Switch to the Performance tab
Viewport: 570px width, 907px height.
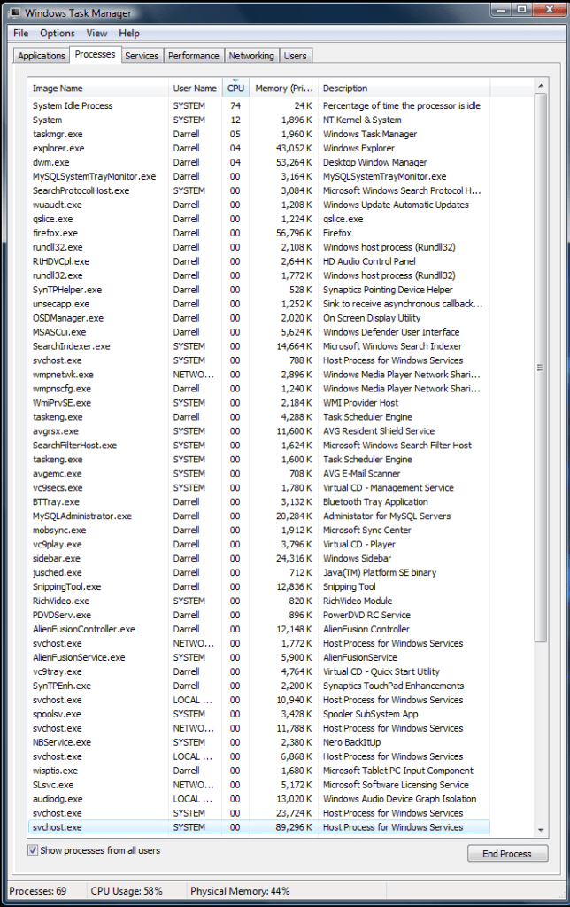coord(194,56)
